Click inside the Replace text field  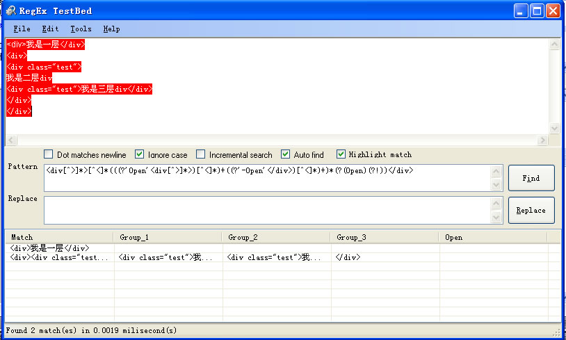coord(267,211)
